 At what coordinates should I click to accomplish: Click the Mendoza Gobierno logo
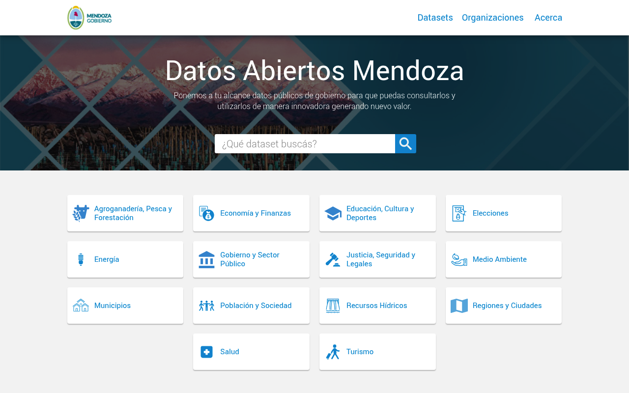[89, 18]
